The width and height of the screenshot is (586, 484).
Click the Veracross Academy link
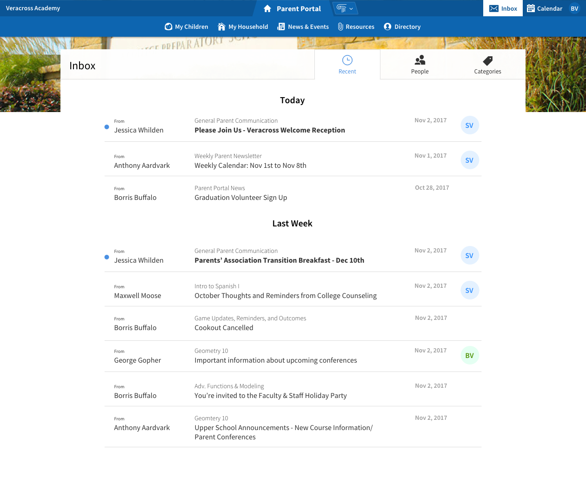tap(33, 8)
